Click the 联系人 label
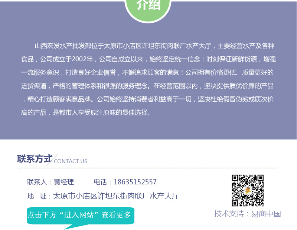The height and width of the screenshot is (230, 297). point(37,182)
